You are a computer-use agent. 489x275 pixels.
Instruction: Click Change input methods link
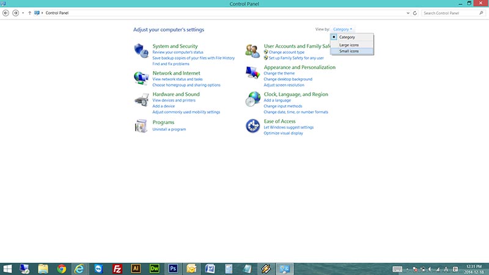point(283,106)
